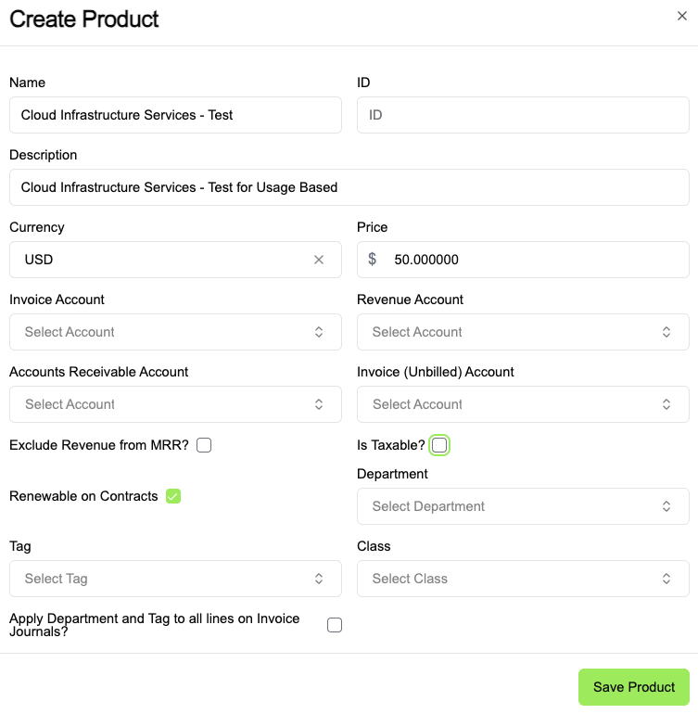The image size is (698, 714).
Task: Enable Exclude Revenue from MRR checkbox
Action: pyautogui.click(x=204, y=445)
